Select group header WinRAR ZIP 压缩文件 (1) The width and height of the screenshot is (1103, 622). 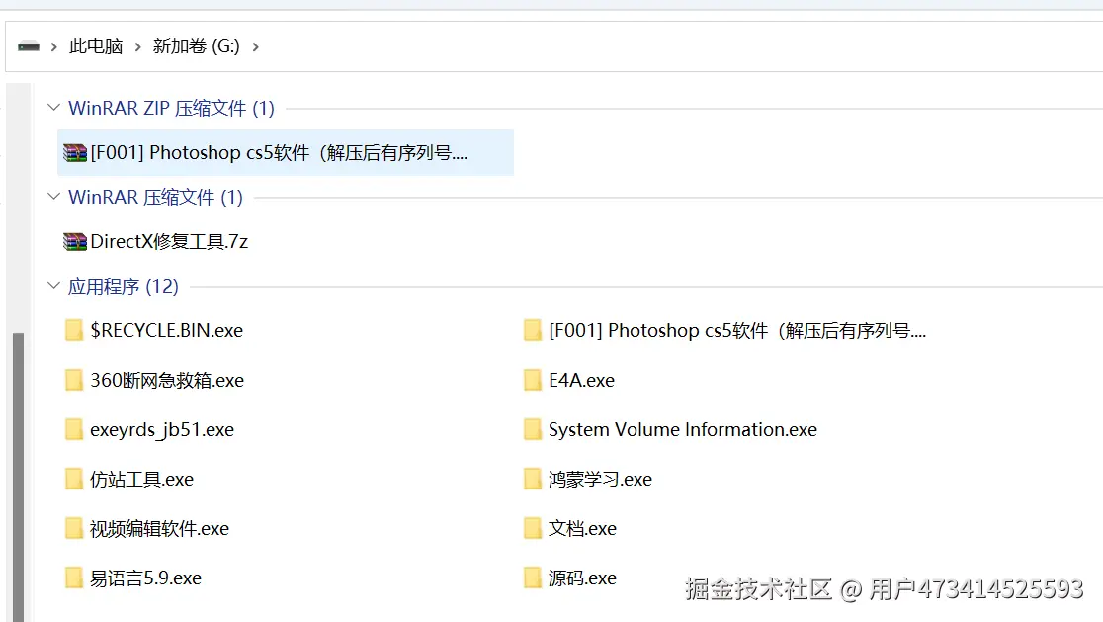172,108
